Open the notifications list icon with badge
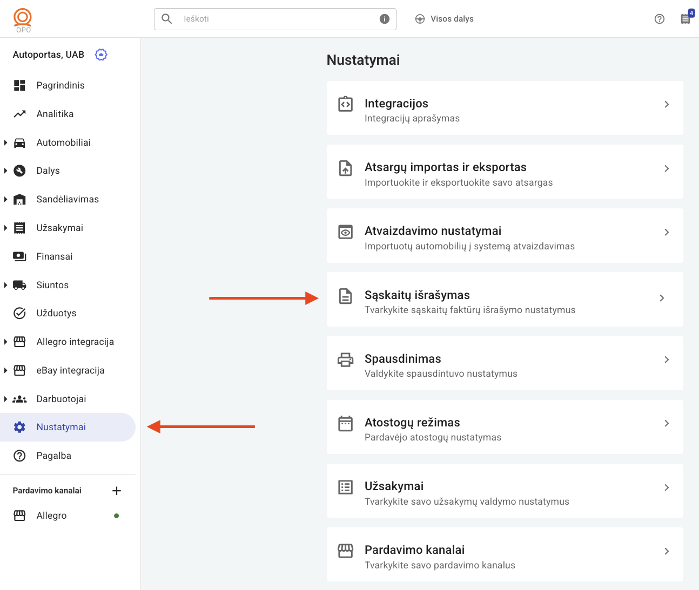 coord(685,19)
